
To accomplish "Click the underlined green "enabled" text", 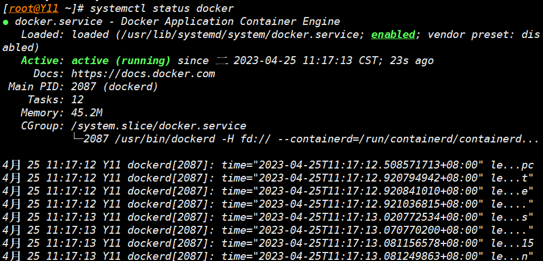I will 393,35.
